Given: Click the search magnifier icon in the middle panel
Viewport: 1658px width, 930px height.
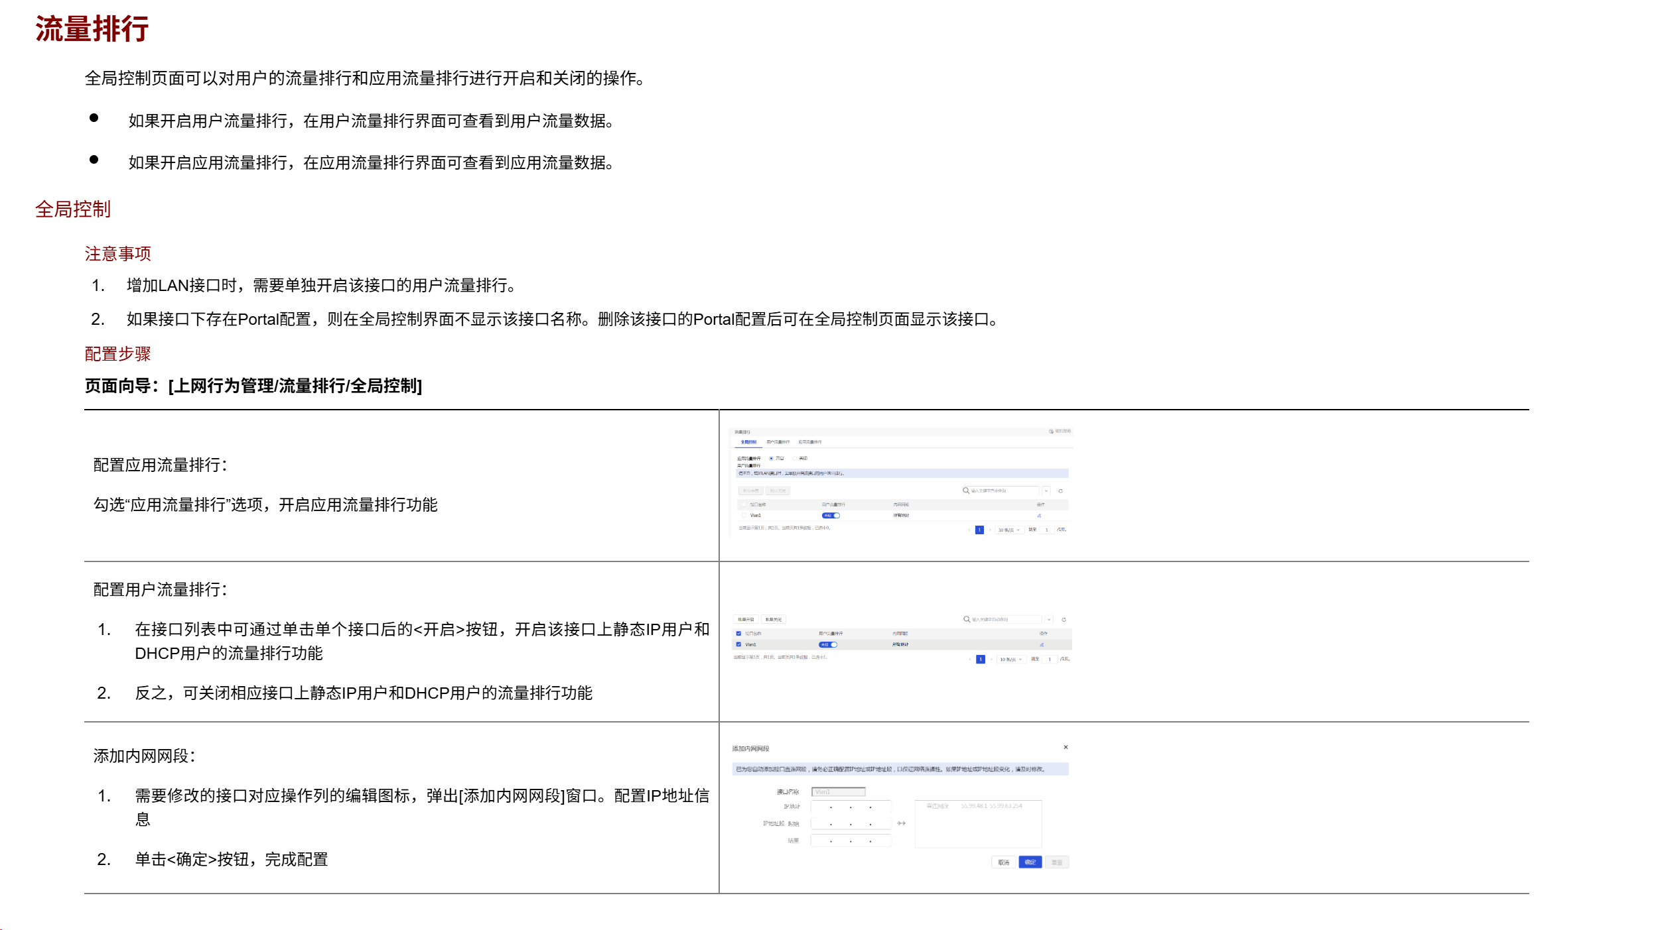Looking at the screenshot, I should pos(967,619).
